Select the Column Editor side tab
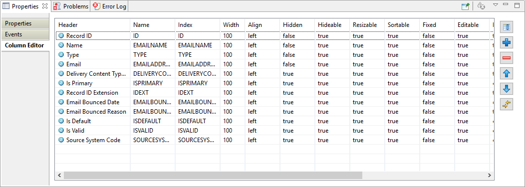This screenshot has height=187, width=525. pyautogui.click(x=24, y=45)
